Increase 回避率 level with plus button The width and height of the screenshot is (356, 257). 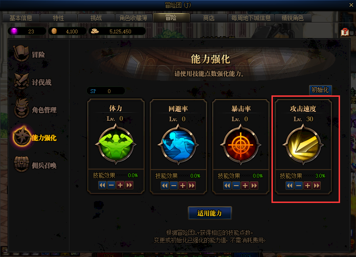pyautogui.click(x=183, y=186)
